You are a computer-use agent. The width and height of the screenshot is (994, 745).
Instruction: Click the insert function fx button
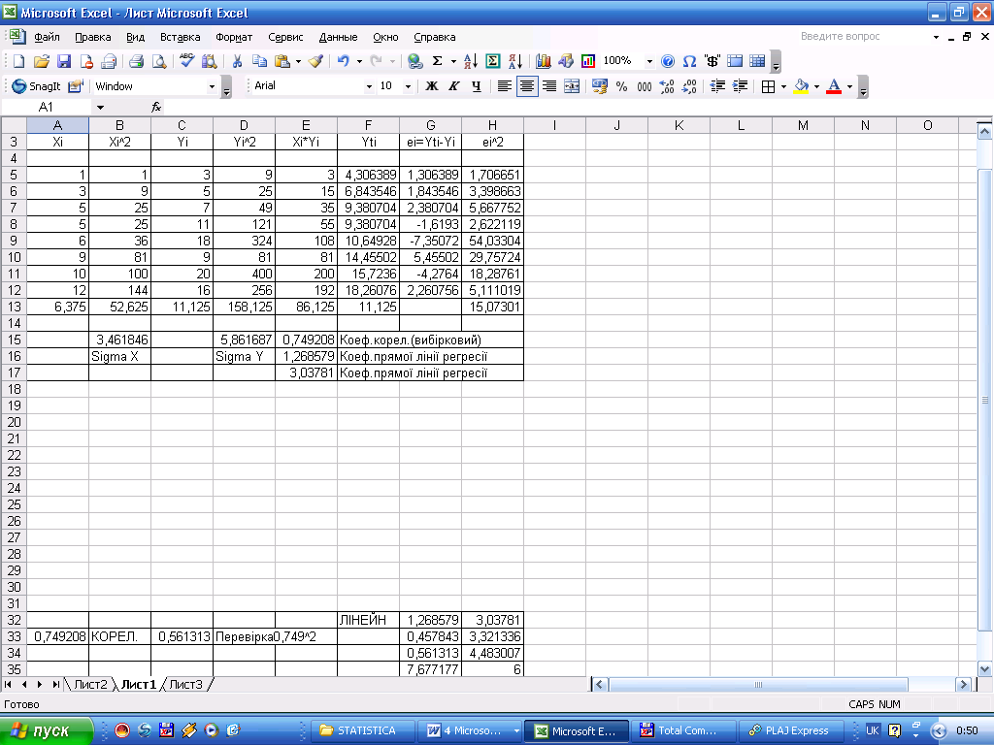156,108
